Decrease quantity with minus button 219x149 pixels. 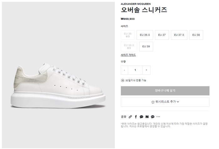pos(125,70)
